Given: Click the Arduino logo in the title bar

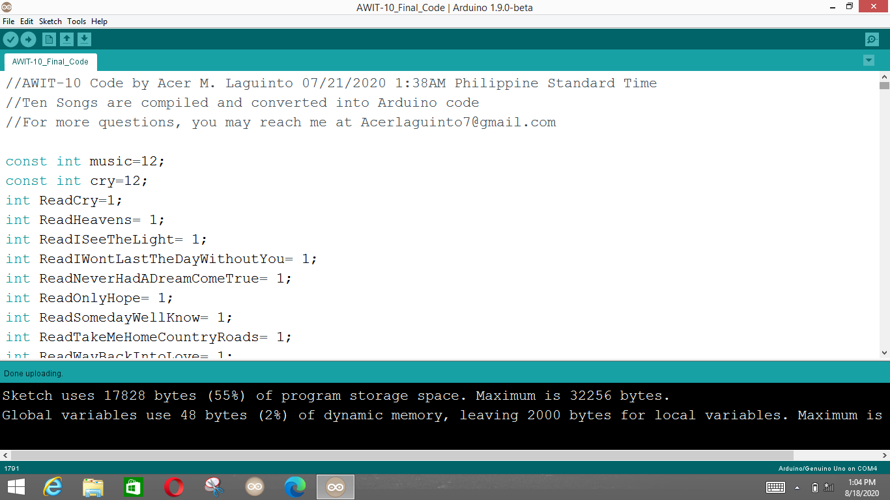Looking at the screenshot, I should (x=7, y=7).
